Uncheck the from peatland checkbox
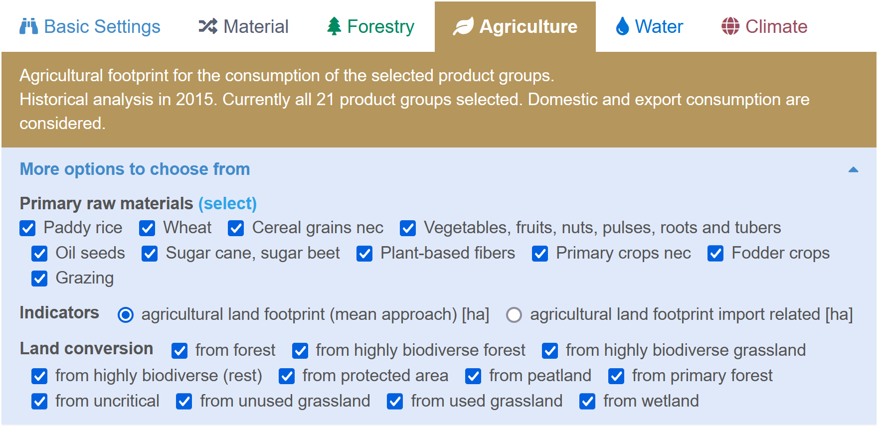 click(x=473, y=376)
